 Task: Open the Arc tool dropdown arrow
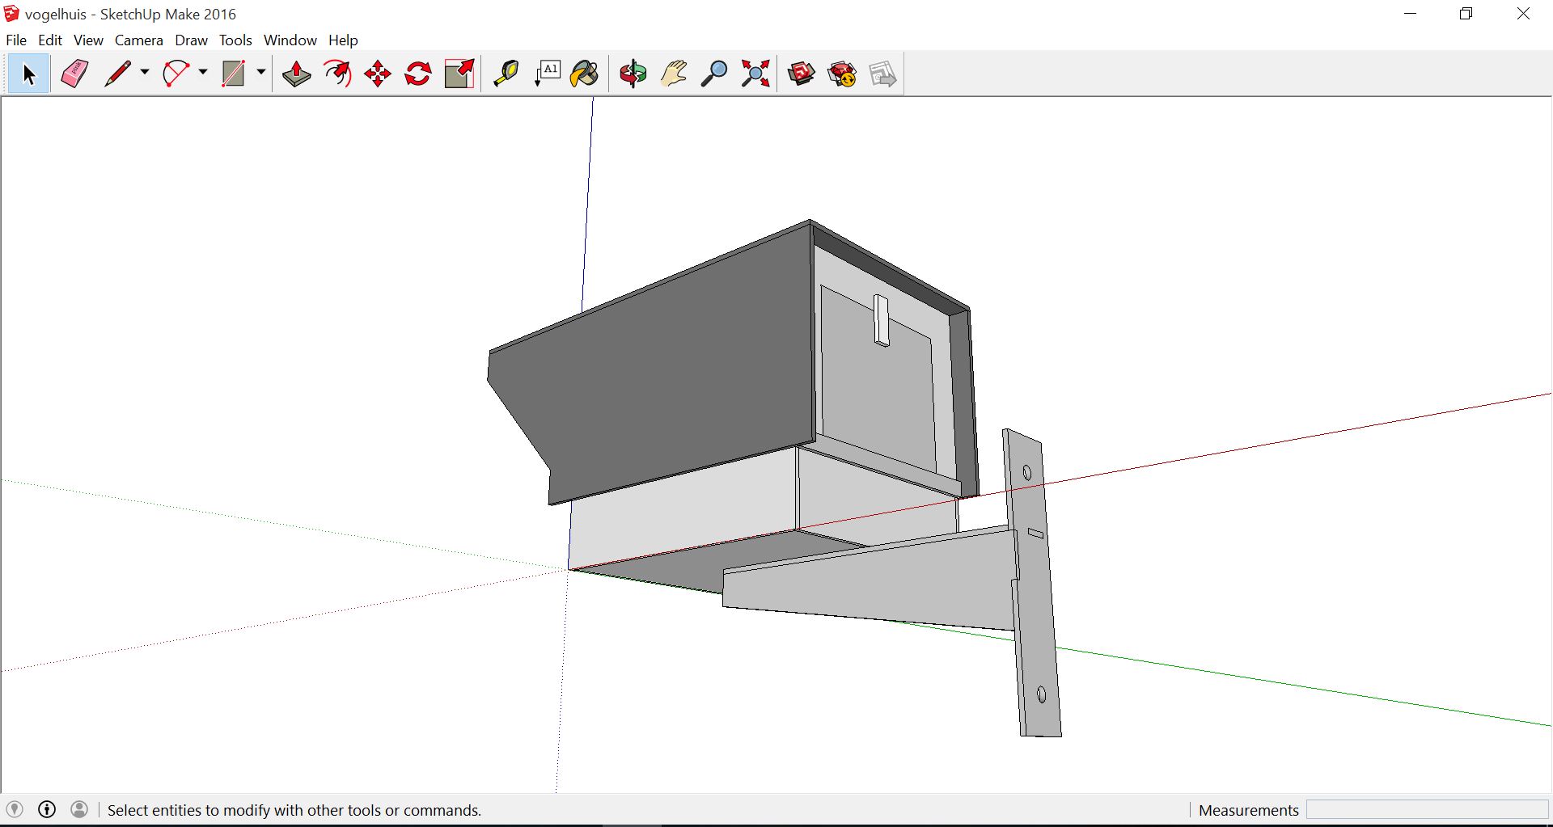(203, 73)
